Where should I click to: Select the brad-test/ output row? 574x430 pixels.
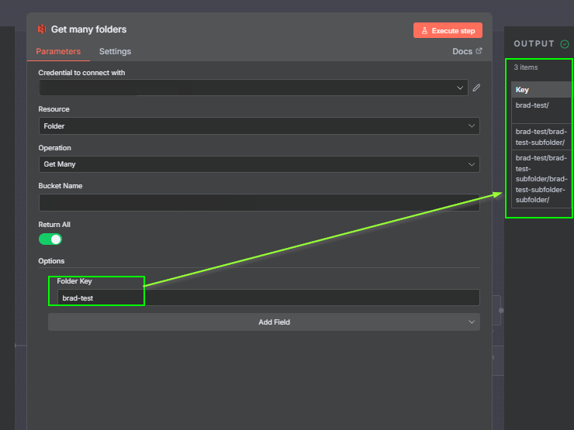pos(532,105)
